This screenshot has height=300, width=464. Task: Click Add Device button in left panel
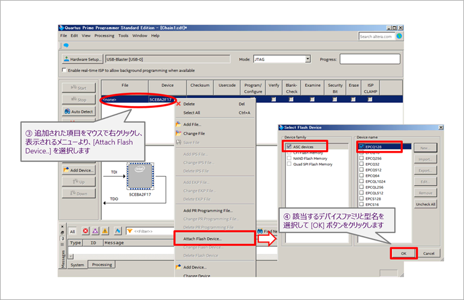point(79,170)
